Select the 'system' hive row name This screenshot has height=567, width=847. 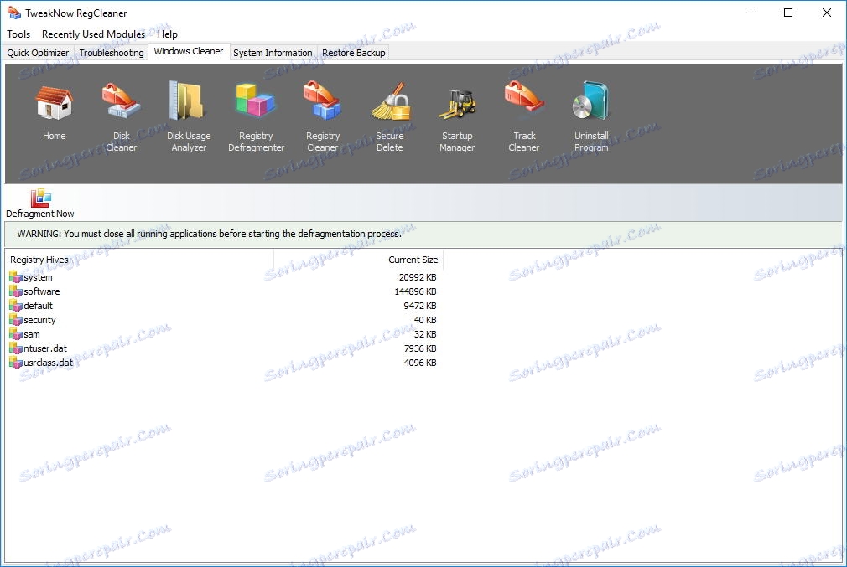pyautogui.click(x=38, y=277)
